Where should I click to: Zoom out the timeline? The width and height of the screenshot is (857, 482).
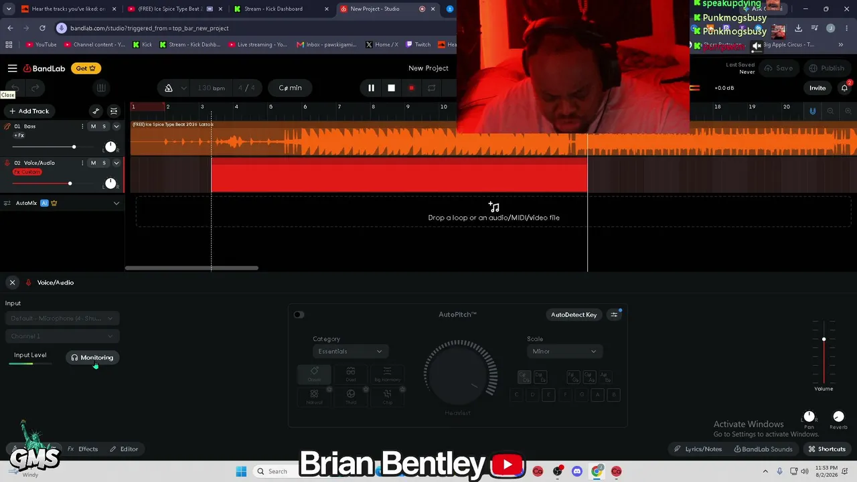click(x=830, y=111)
